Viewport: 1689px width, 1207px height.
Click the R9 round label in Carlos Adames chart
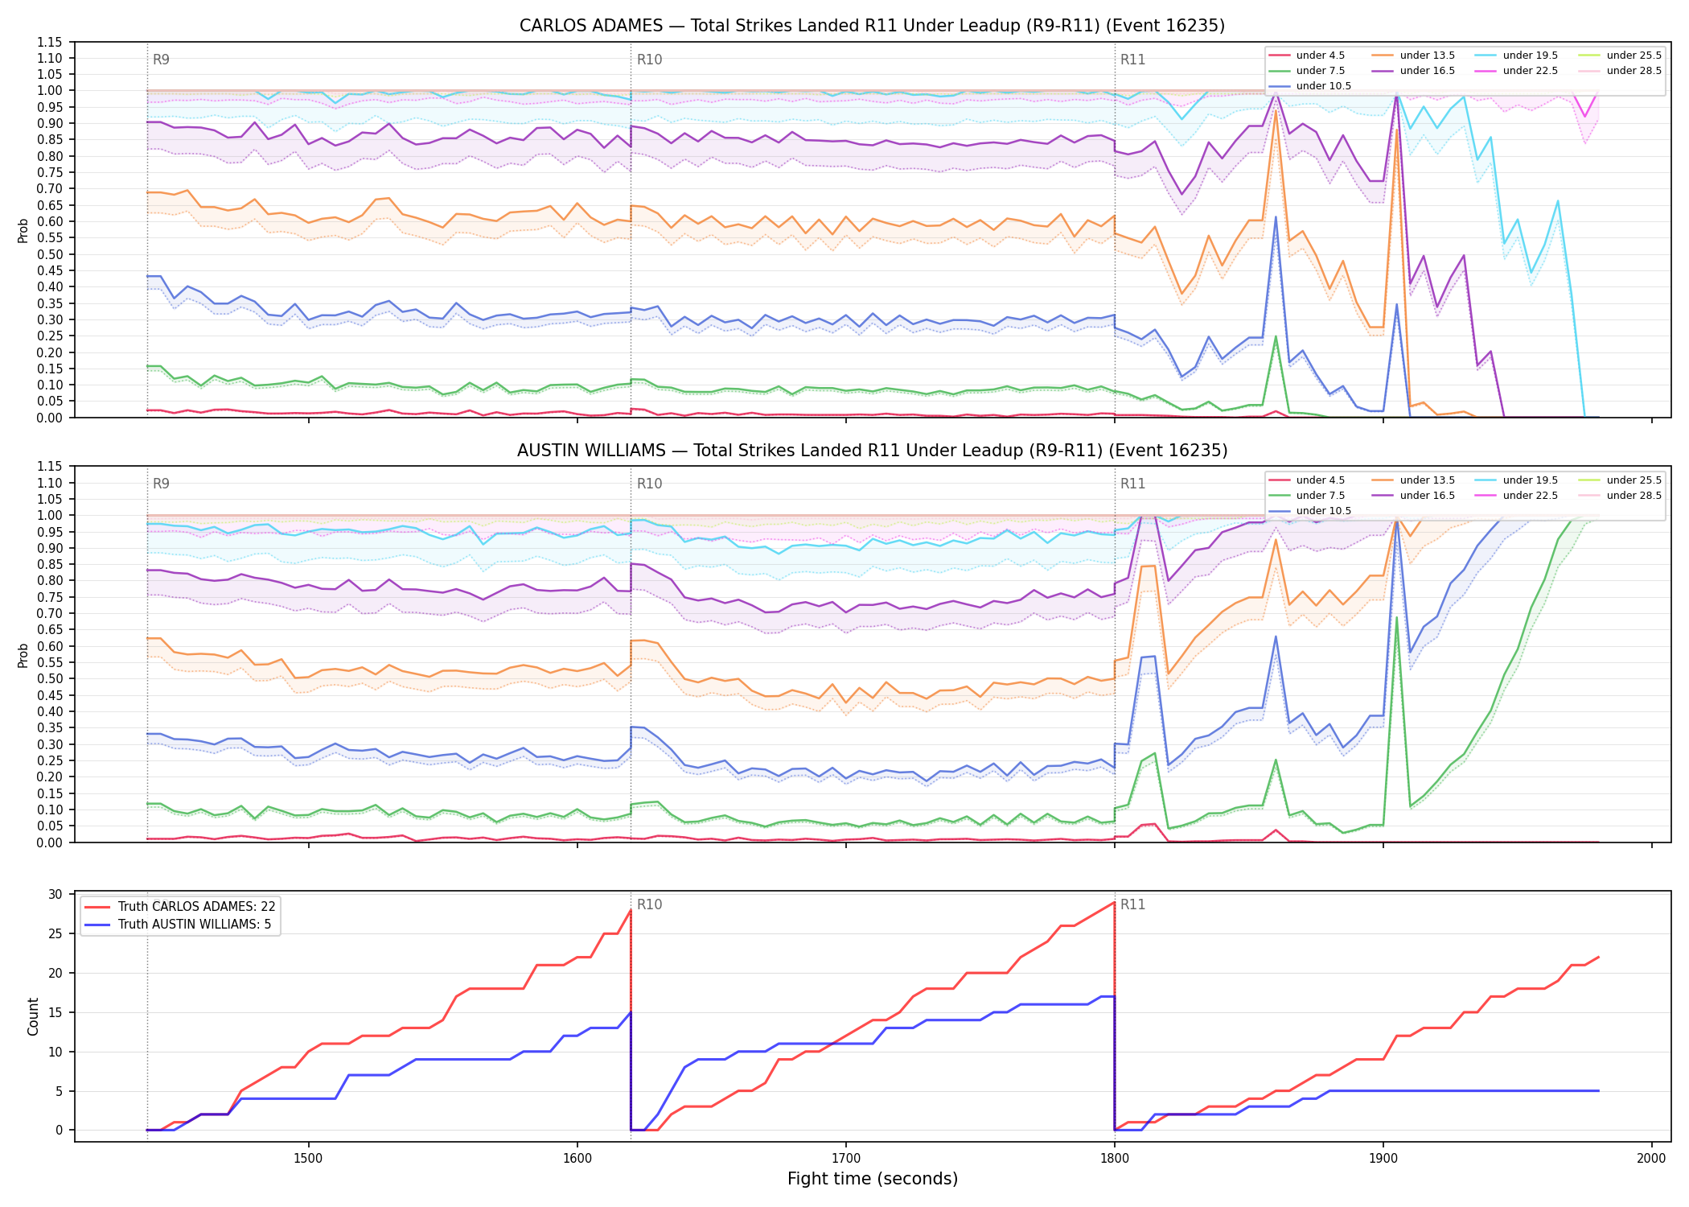pos(161,60)
